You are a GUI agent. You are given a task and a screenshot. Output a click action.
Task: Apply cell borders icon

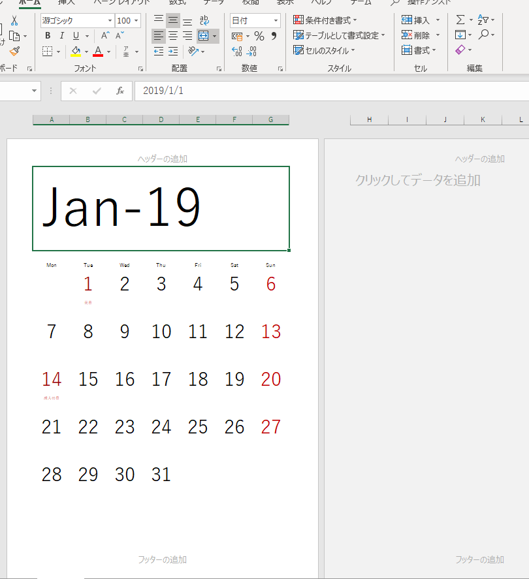click(47, 52)
